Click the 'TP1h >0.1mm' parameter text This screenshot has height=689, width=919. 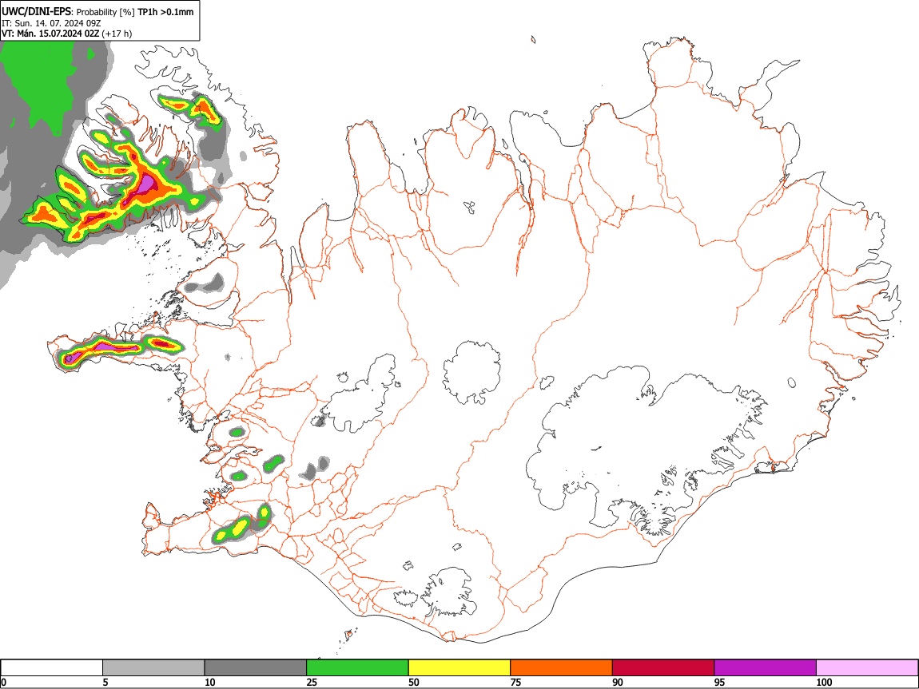[x=165, y=12]
